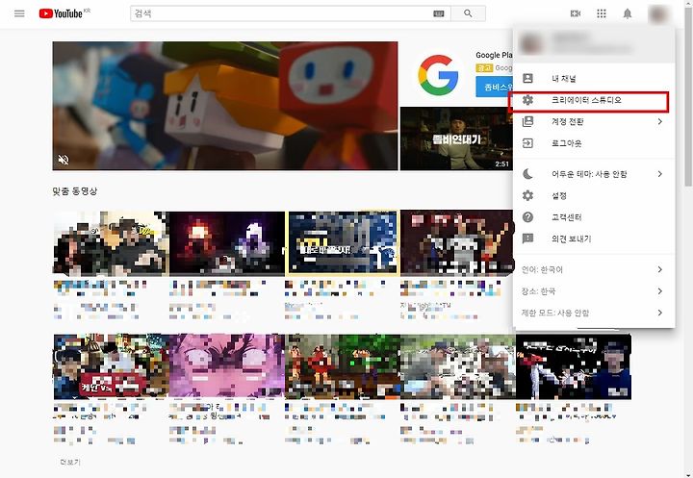
Task: Click the blue button in the Google Play ad
Action: pyautogui.click(x=494, y=87)
